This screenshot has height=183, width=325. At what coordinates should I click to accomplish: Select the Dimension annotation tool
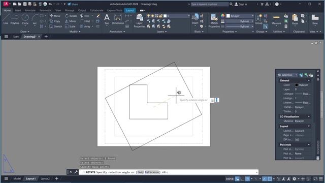pyautogui.click(x=118, y=19)
